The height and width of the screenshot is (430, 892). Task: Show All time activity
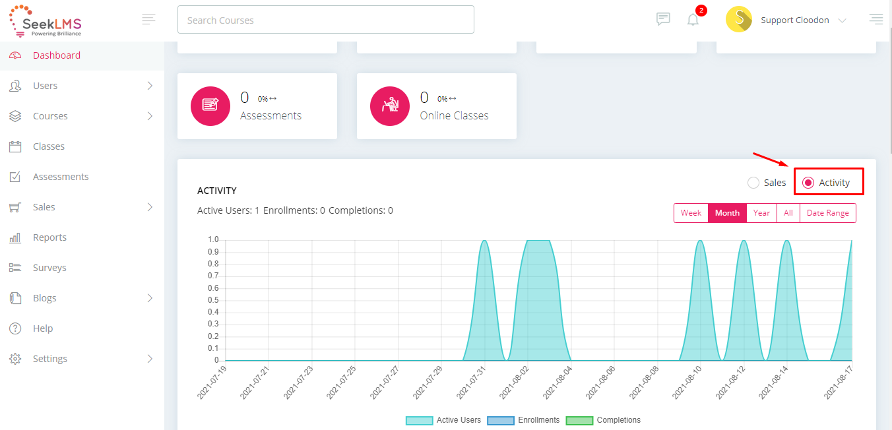(x=788, y=213)
